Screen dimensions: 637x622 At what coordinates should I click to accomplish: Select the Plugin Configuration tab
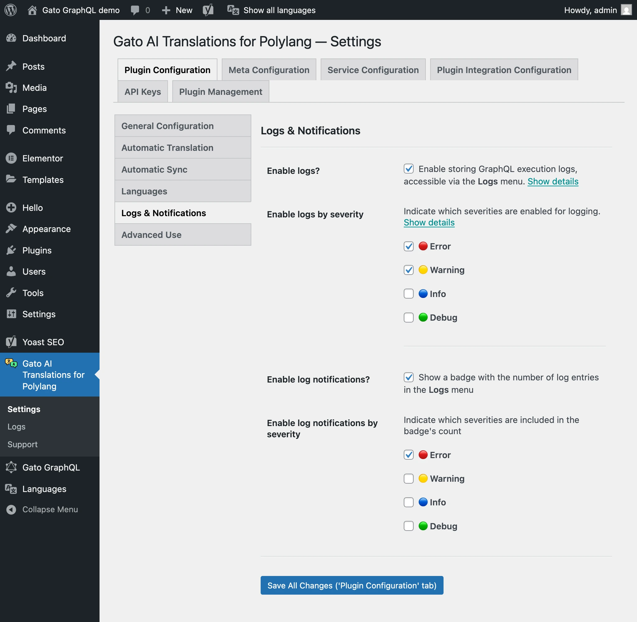(x=167, y=70)
